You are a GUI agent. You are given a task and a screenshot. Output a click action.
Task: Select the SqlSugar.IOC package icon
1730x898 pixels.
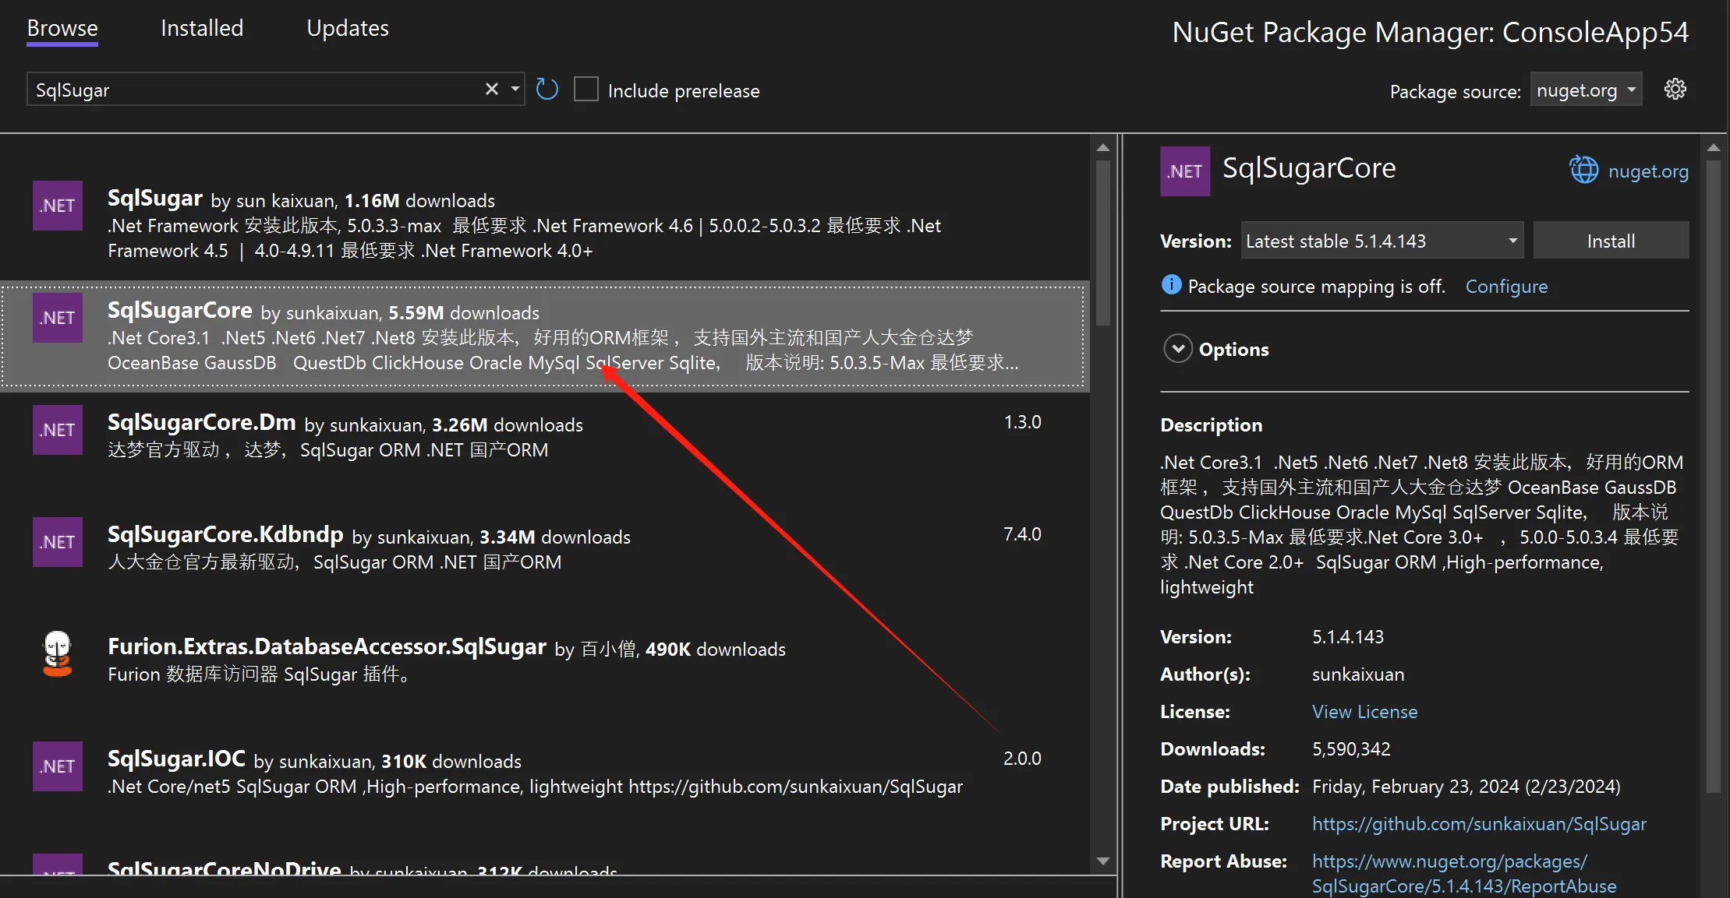58,766
